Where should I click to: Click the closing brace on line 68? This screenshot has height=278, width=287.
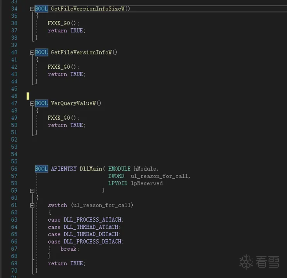(49, 256)
